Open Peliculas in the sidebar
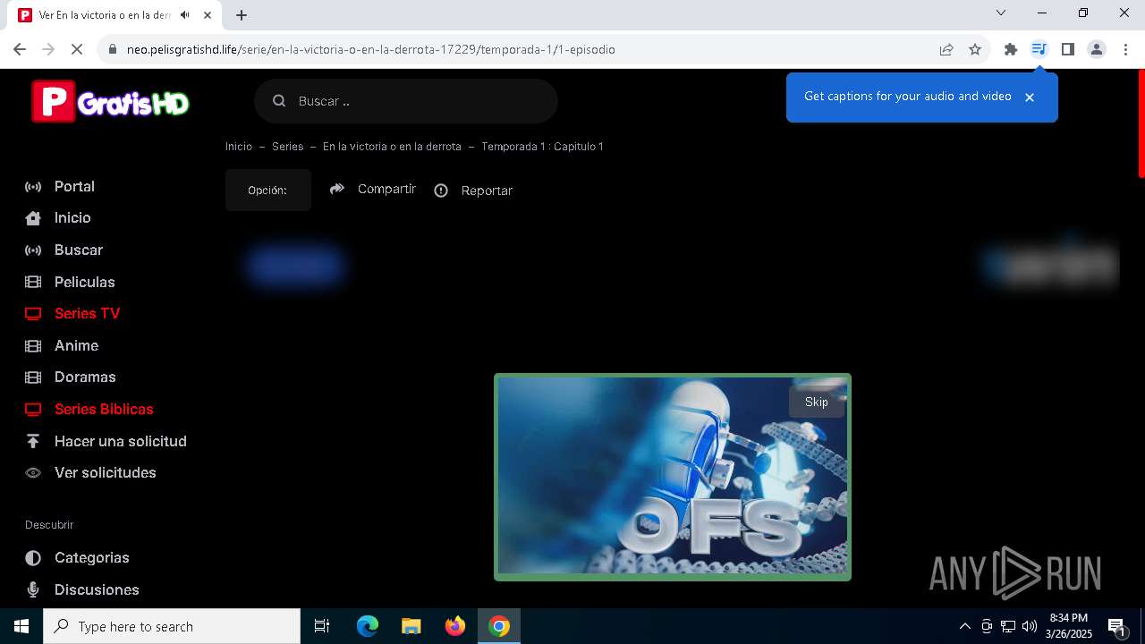The image size is (1145, 644). [85, 282]
